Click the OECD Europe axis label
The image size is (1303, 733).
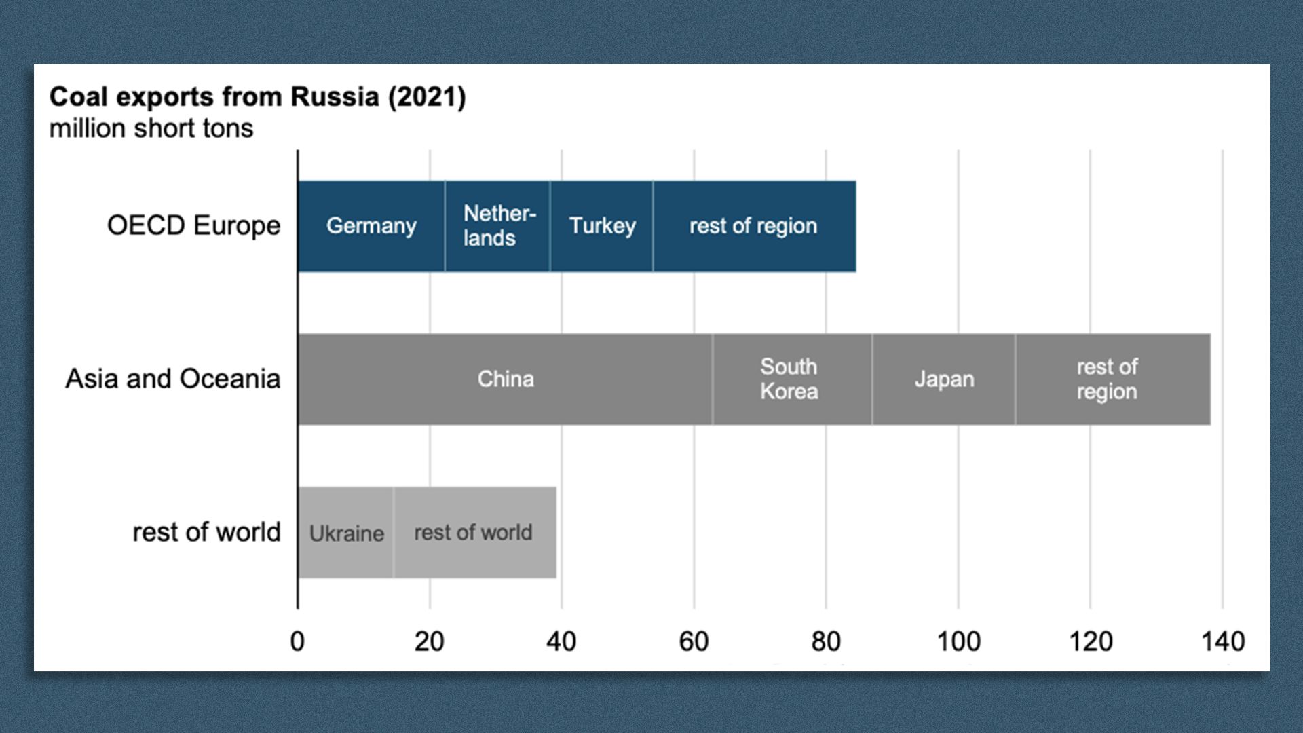point(193,225)
